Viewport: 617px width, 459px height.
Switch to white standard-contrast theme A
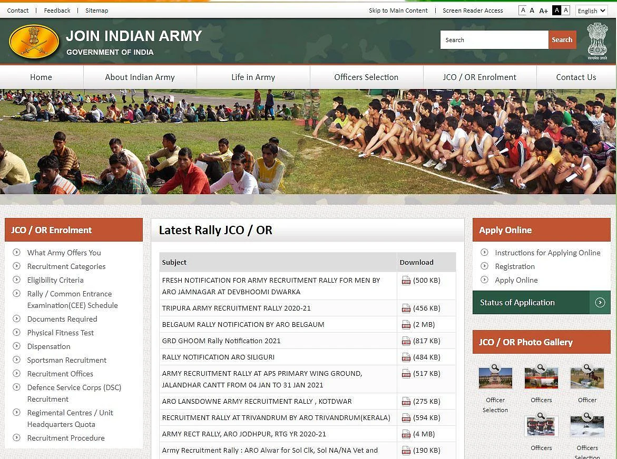click(x=566, y=10)
